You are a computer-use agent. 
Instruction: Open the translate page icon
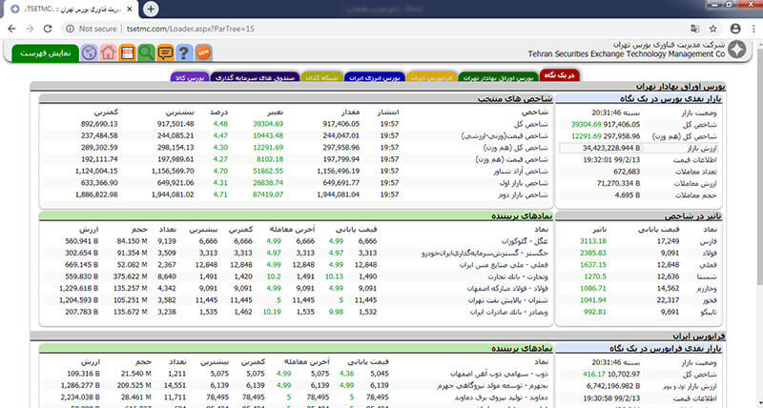(x=695, y=29)
